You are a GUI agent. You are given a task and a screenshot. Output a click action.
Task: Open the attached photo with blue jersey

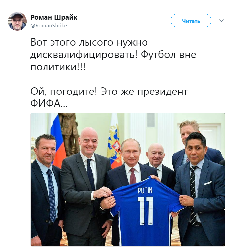[128, 180]
